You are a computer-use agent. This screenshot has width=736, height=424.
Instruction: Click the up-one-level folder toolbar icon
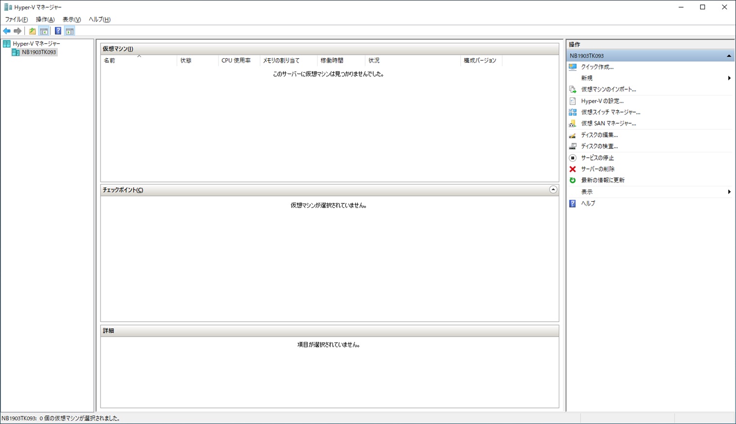(x=32, y=31)
